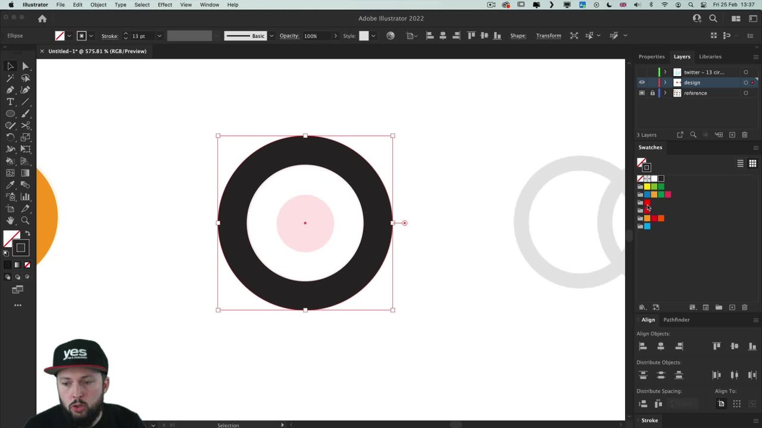762x428 pixels.
Task: Expand the design layer contents
Action: coord(665,83)
